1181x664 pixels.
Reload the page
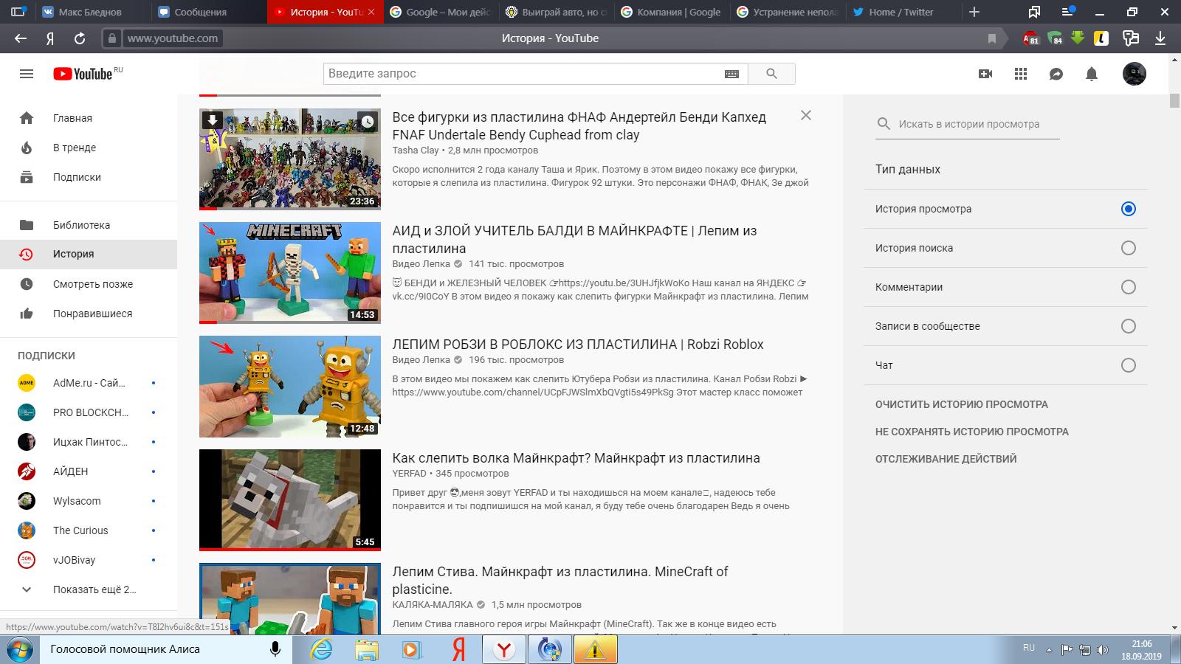click(80, 38)
